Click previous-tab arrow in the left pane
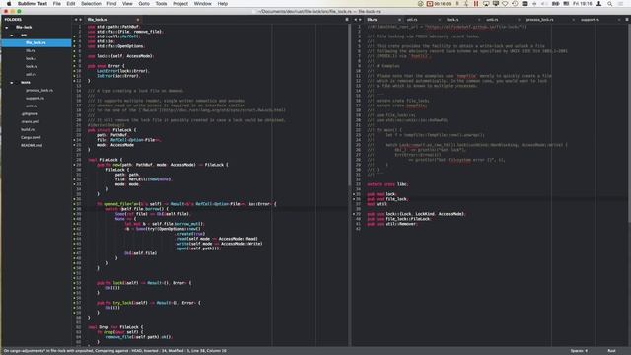The image size is (631, 355). click(x=76, y=20)
